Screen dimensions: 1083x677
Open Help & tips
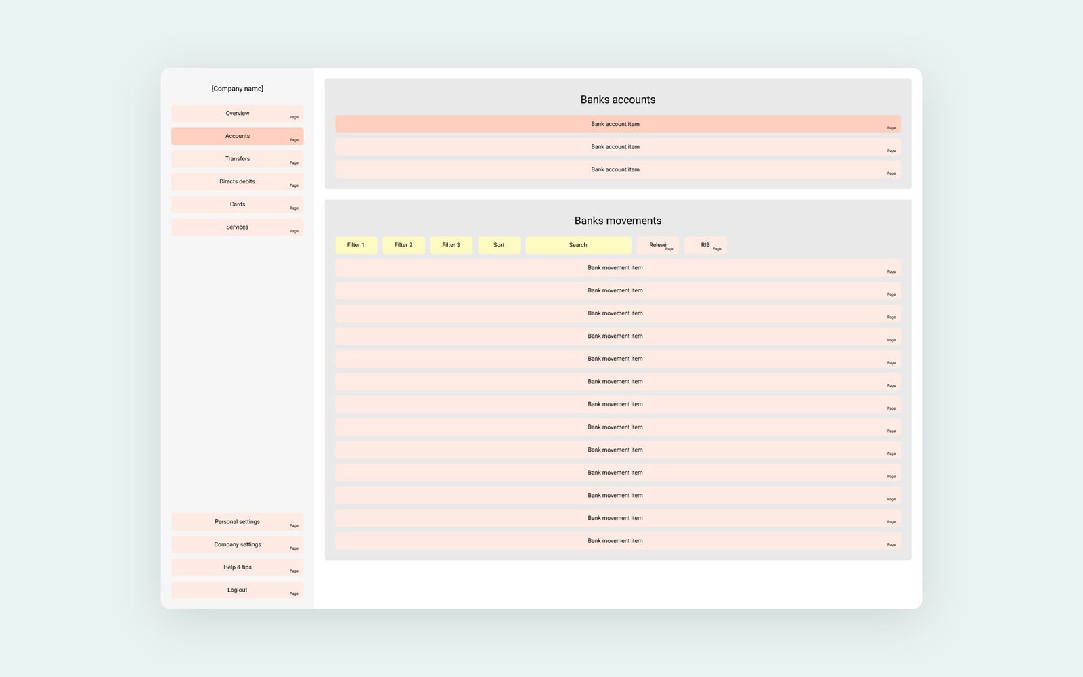coord(237,567)
